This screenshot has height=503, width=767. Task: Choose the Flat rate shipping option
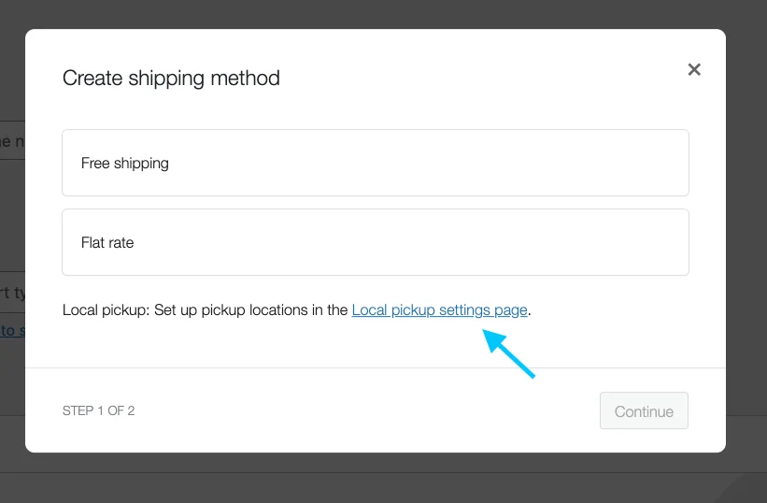(x=376, y=242)
